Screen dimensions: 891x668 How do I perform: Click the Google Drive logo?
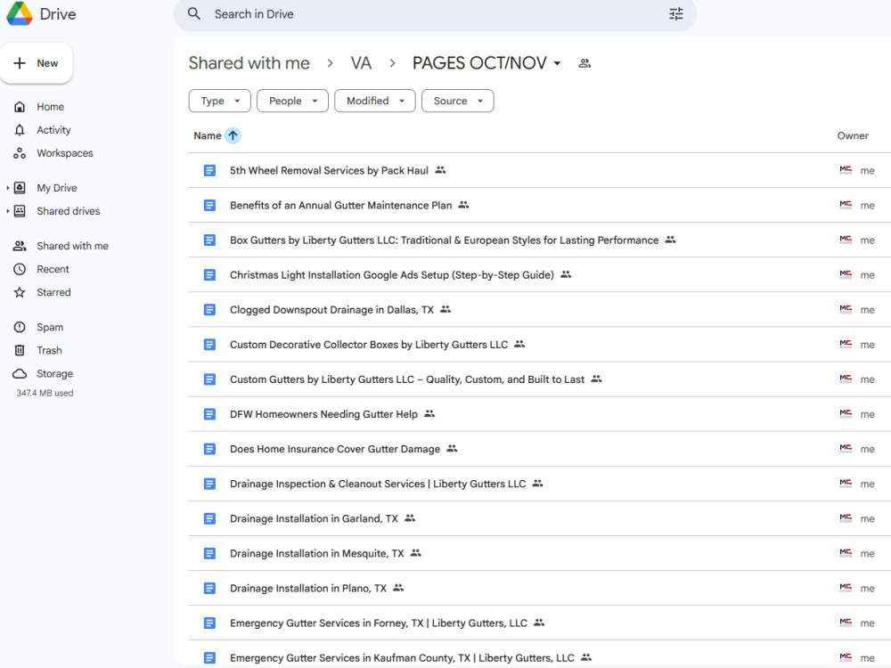point(20,13)
